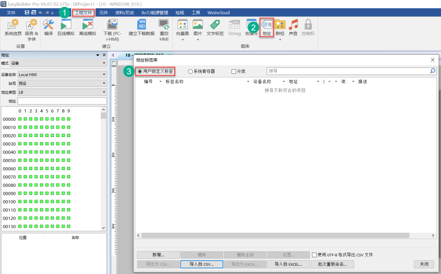Expand picture library dropdown arrow

coord(198,40)
